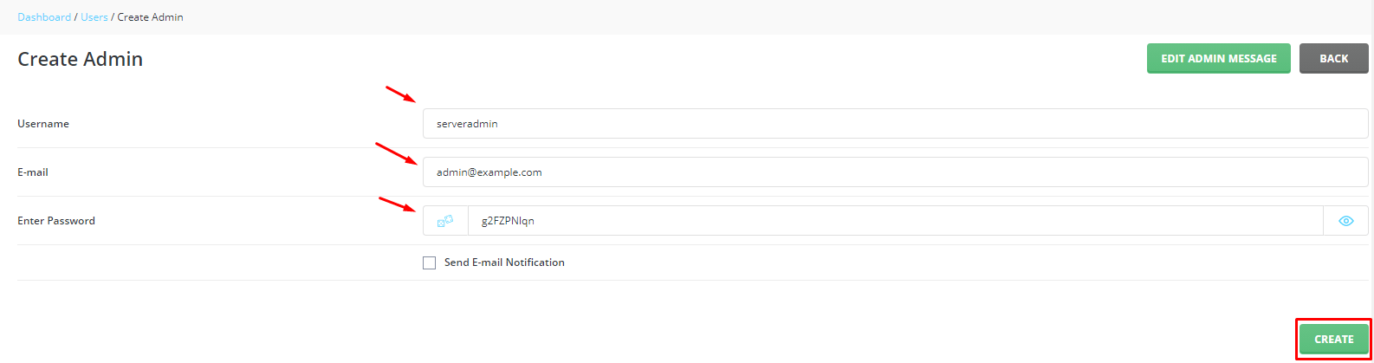1374x363 pixels.
Task: Focus the Enter Password input field
Action: pos(895,221)
